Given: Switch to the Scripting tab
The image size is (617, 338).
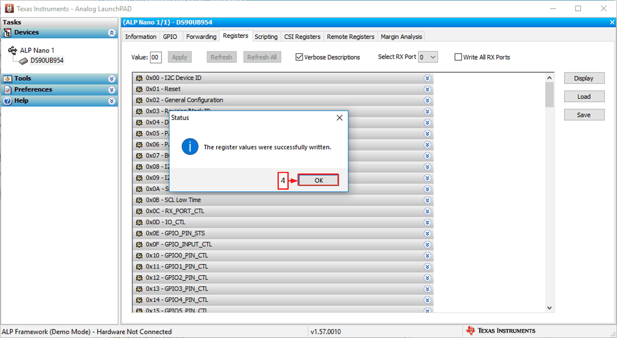Looking at the screenshot, I should [x=266, y=37].
